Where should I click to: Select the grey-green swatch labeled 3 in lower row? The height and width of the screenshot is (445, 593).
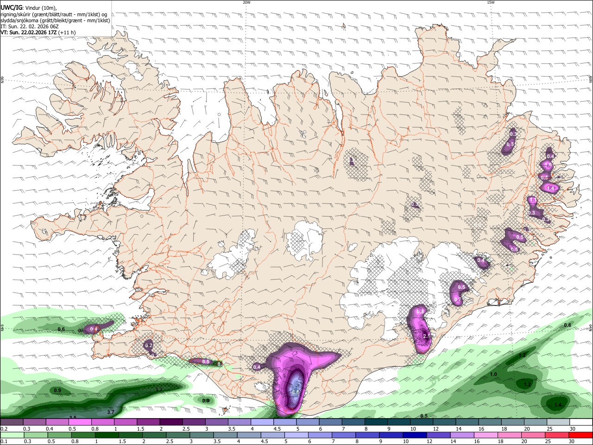202,435
